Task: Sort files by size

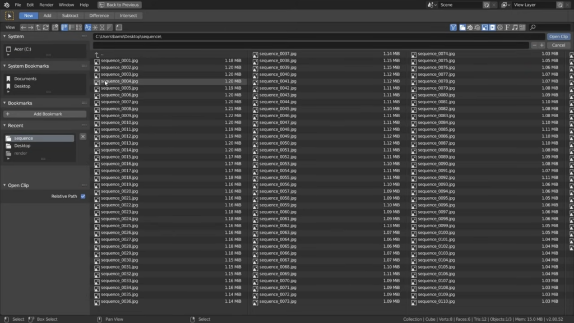Action: coord(109,27)
